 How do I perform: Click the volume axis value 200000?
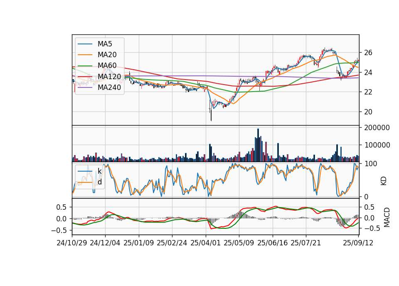tap(377, 128)
